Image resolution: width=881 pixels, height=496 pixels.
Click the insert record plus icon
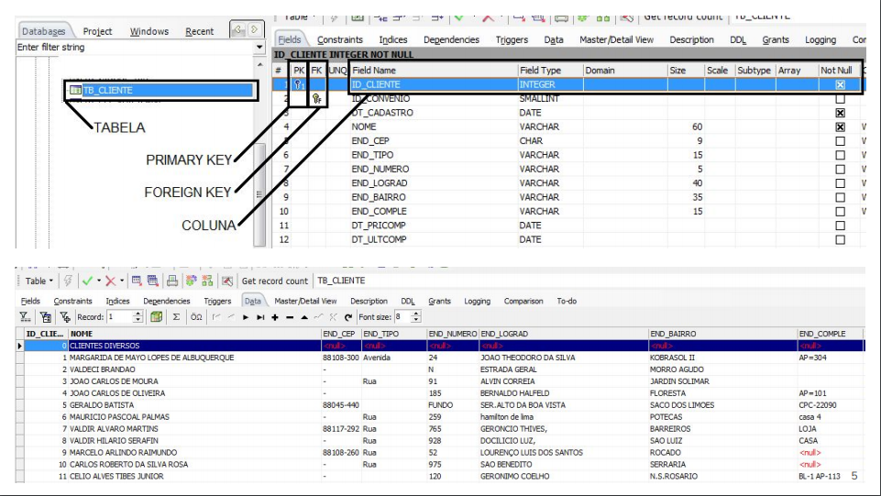click(x=274, y=316)
